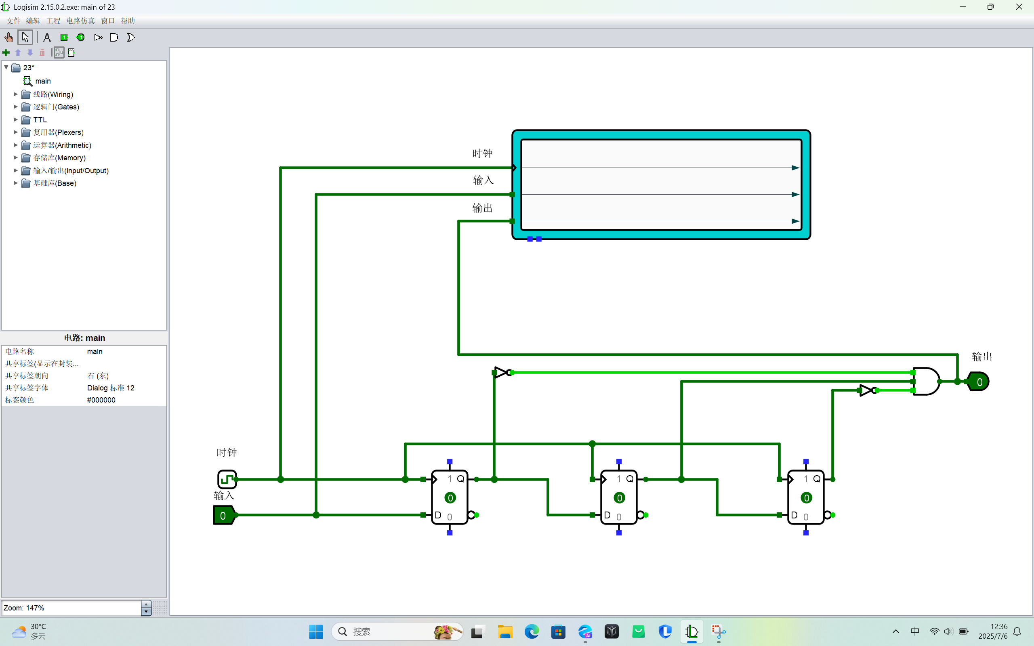Toggle the 时钟 clock component

point(227,479)
